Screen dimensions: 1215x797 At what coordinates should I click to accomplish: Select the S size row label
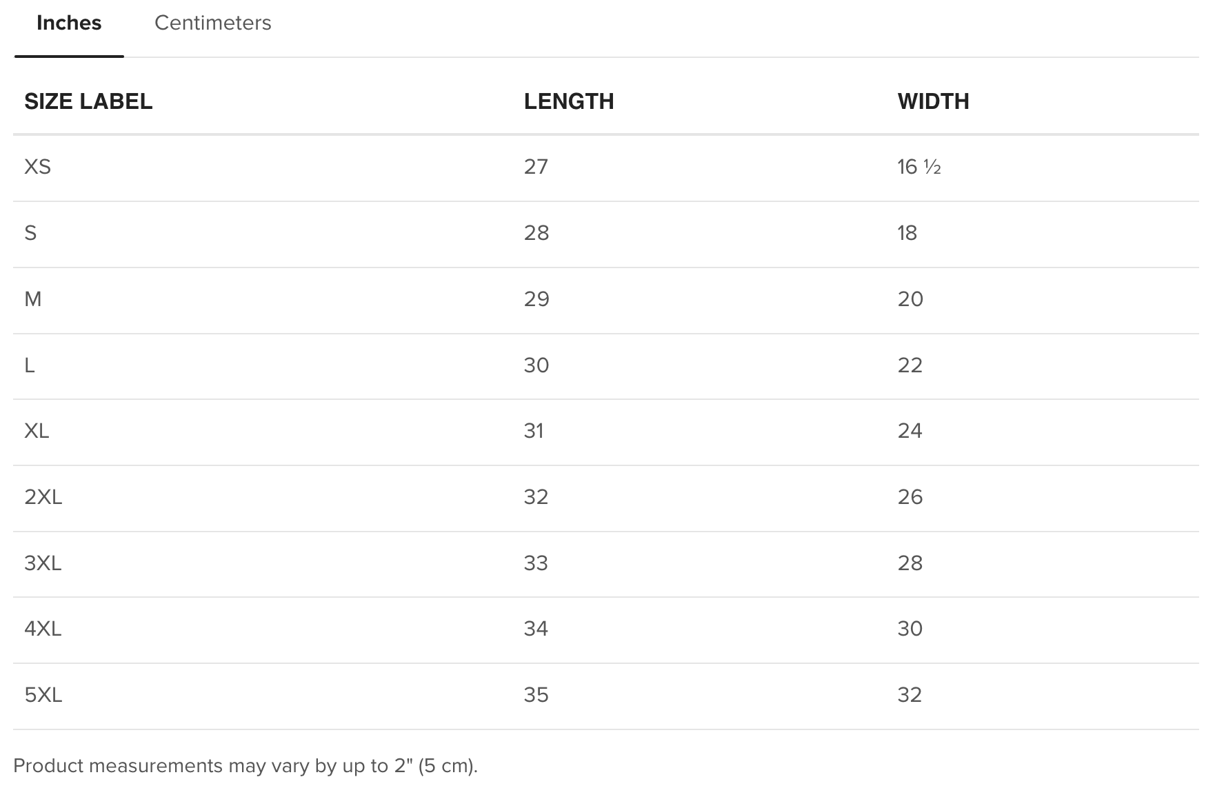(30, 233)
